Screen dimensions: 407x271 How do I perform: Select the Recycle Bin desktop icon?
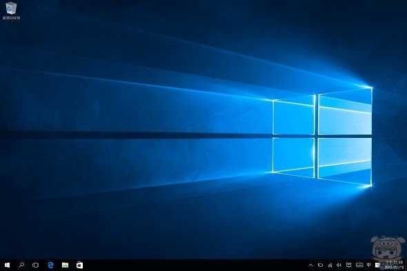[11, 10]
